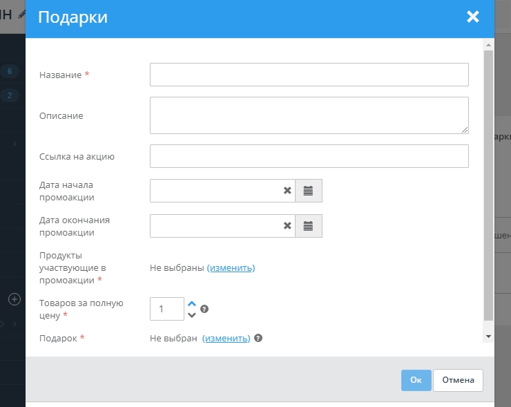Viewport: 511px width, 407px height.
Task: Click the quantity field showing 1
Action: point(166,309)
